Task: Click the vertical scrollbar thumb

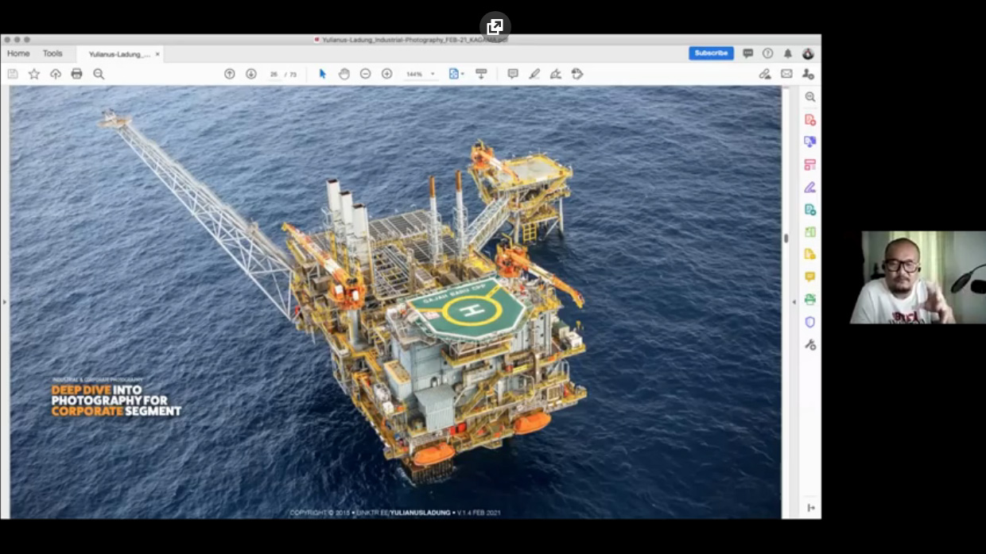Action: point(786,238)
